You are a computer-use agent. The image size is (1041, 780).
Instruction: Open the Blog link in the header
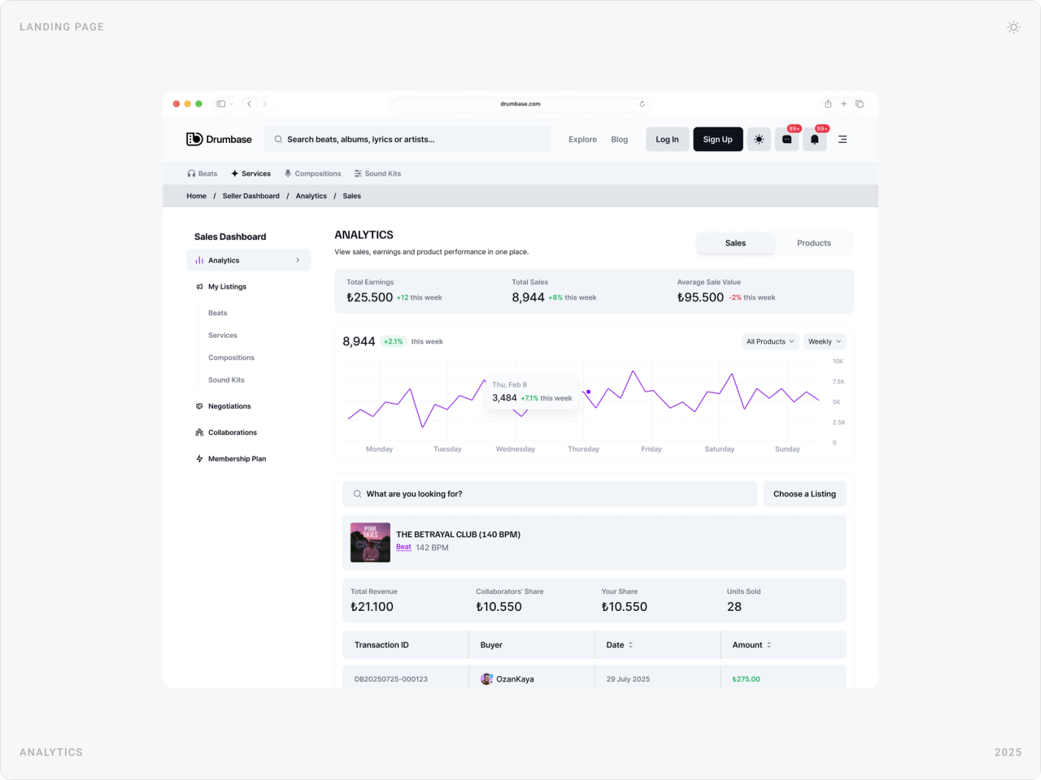click(620, 140)
